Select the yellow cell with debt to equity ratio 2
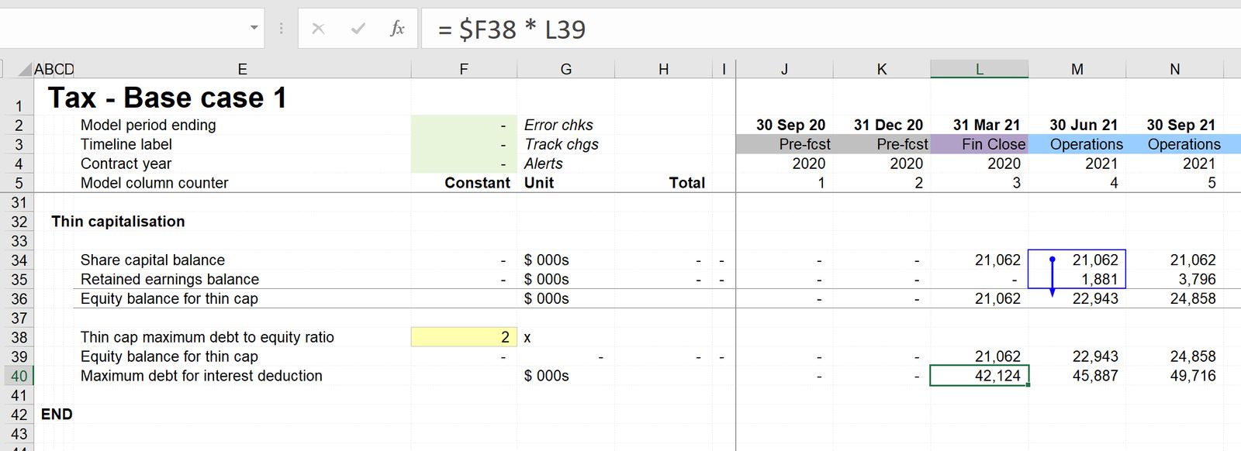1241x451 pixels. [x=463, y=337]
